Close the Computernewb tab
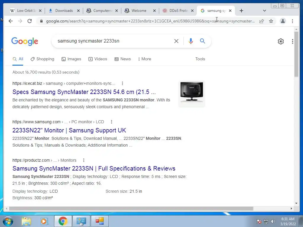Screen dimensions: 303x227 click(x=117, y=11)
